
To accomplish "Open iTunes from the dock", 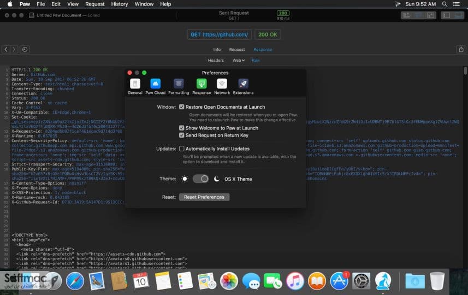I will click(295, 281).
